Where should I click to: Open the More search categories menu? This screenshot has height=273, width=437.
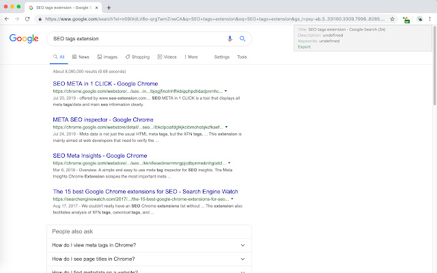191,57
